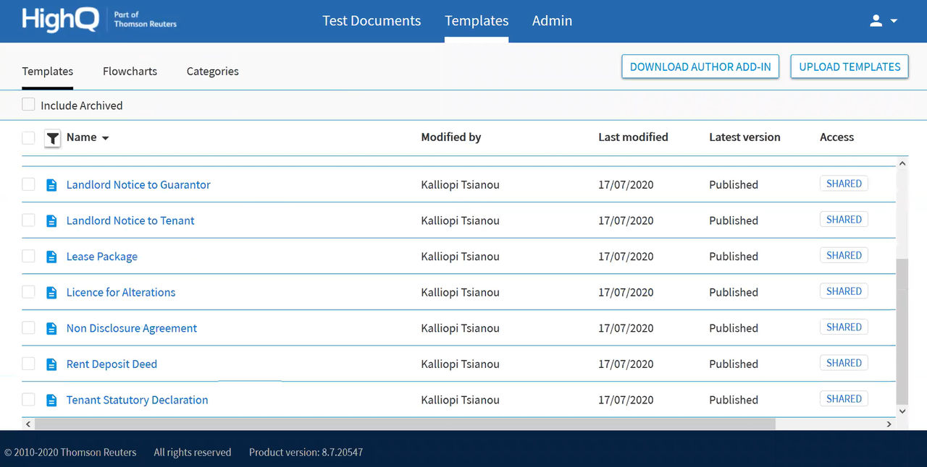Image resolution: width=927 pixels, height=467 pixels.
Task: Click SHARED badge for Tenant Statutory Declaration
Action: [844, 398]
